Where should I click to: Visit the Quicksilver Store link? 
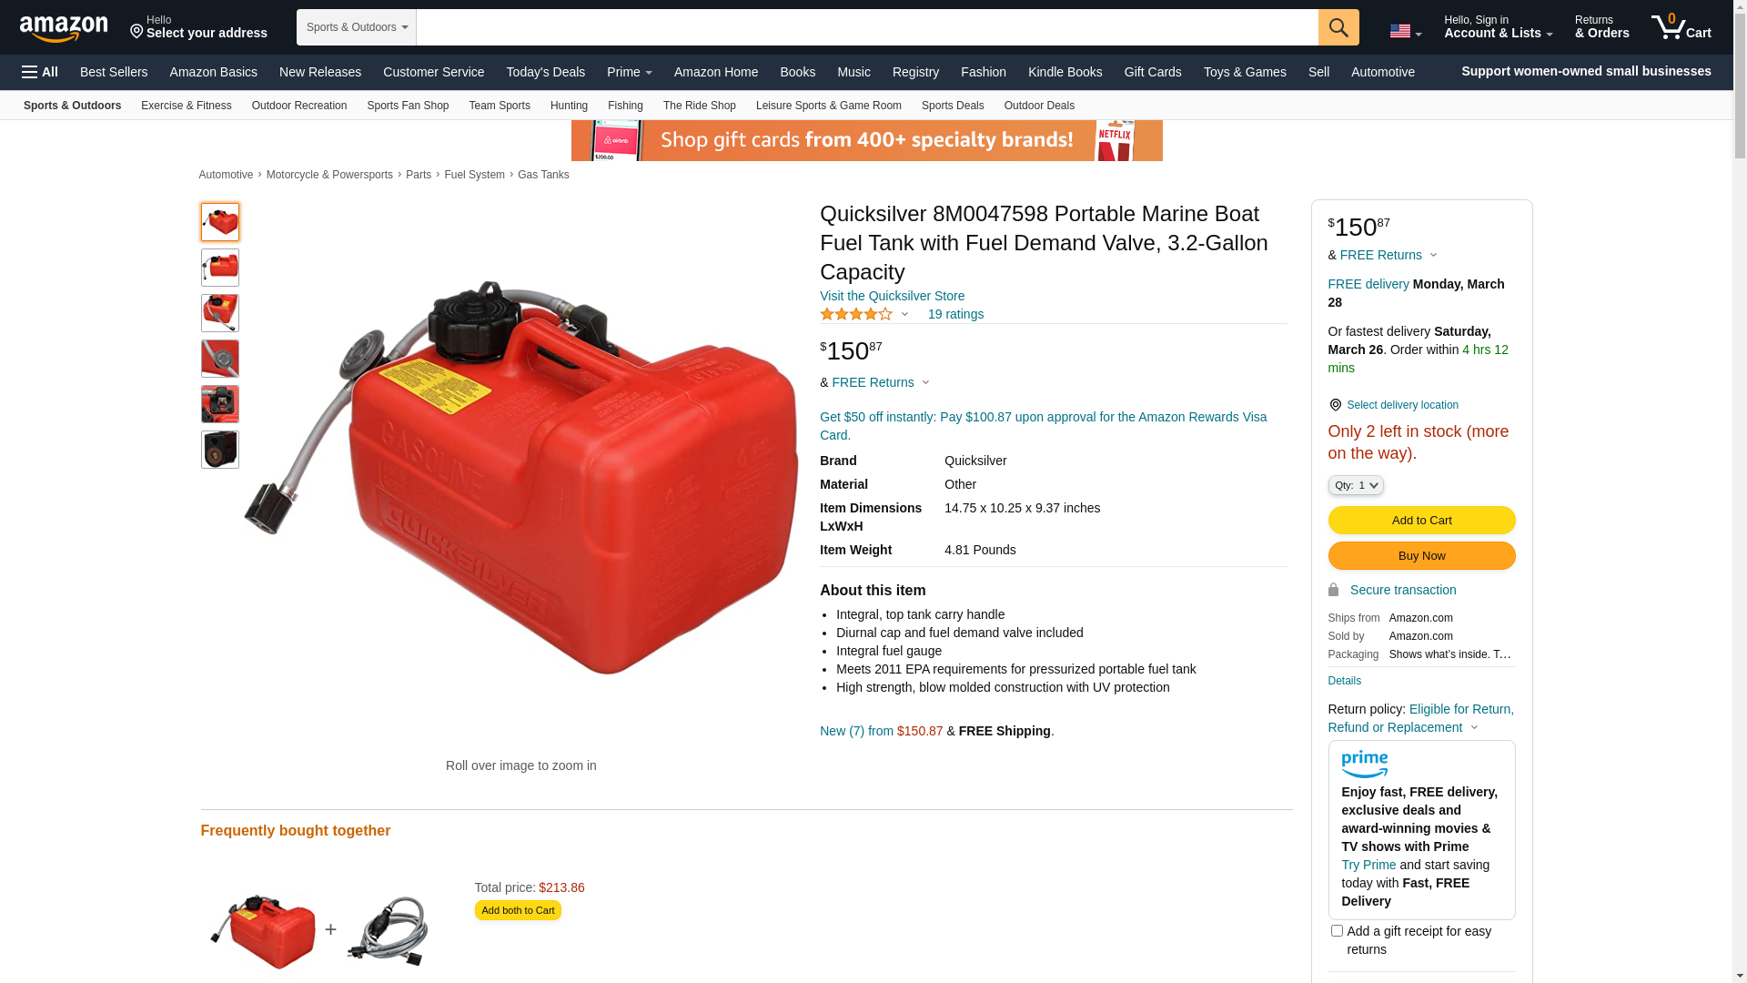(892, 296)
